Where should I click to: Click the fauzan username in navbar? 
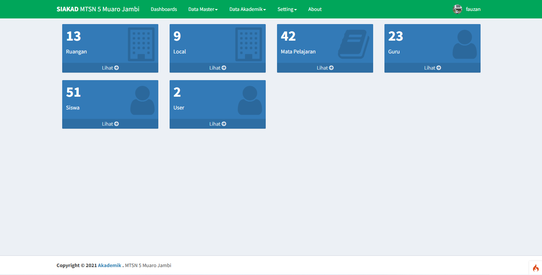473,9
